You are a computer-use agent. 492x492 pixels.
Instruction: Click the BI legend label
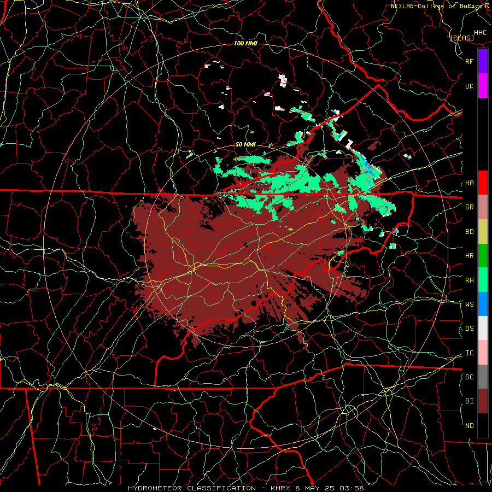(x=470, y=401)
